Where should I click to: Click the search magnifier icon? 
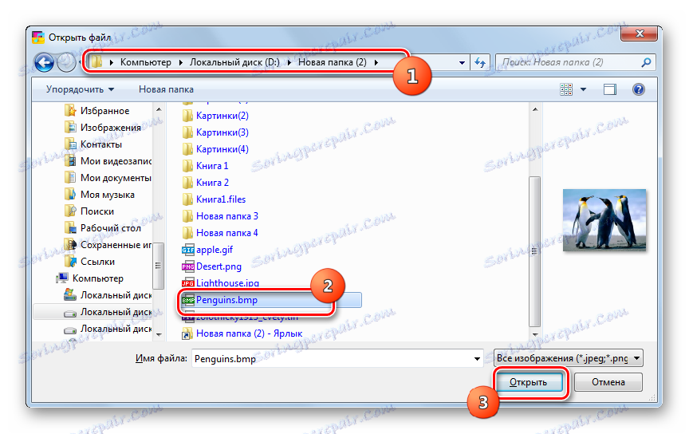645,62
